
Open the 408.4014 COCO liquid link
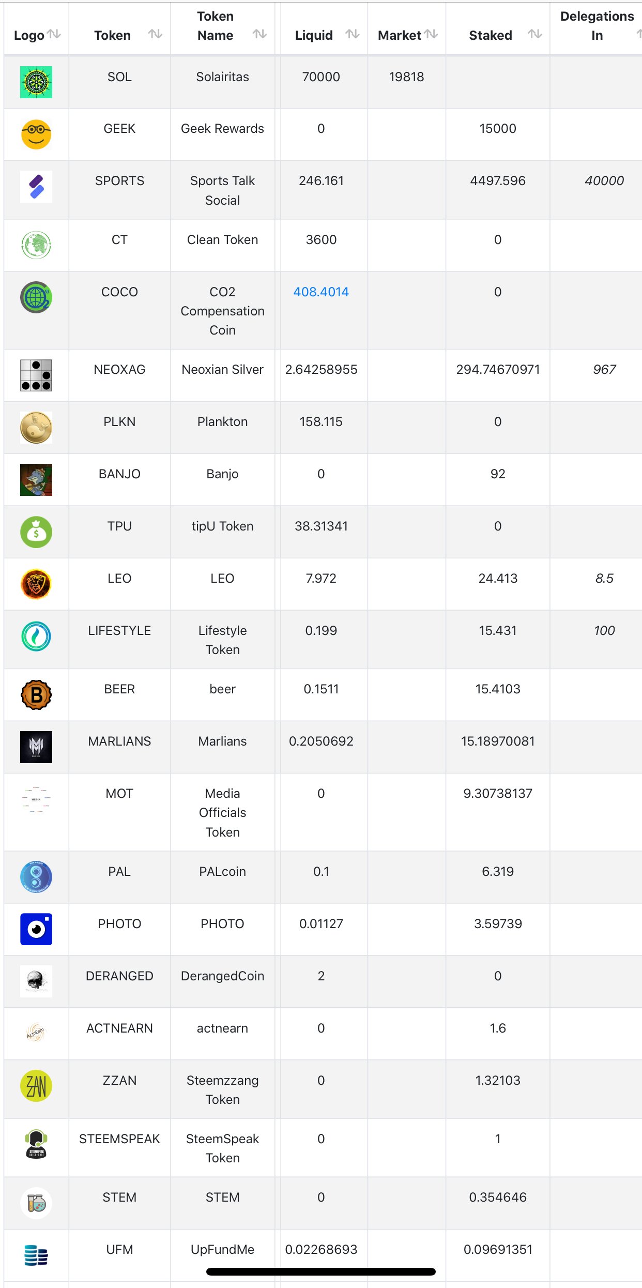tap(321, 292)
